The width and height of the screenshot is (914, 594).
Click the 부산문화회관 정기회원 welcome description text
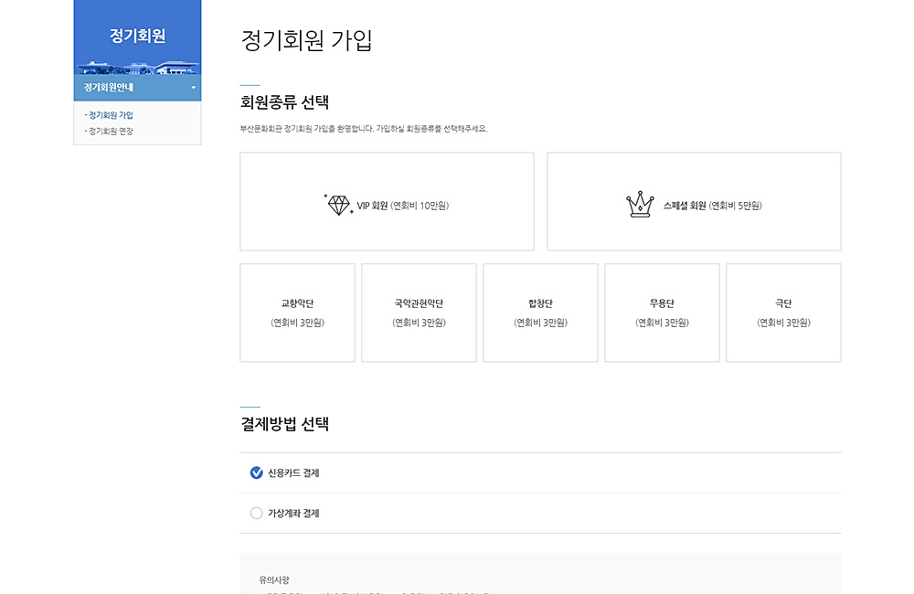click(364, 129)
